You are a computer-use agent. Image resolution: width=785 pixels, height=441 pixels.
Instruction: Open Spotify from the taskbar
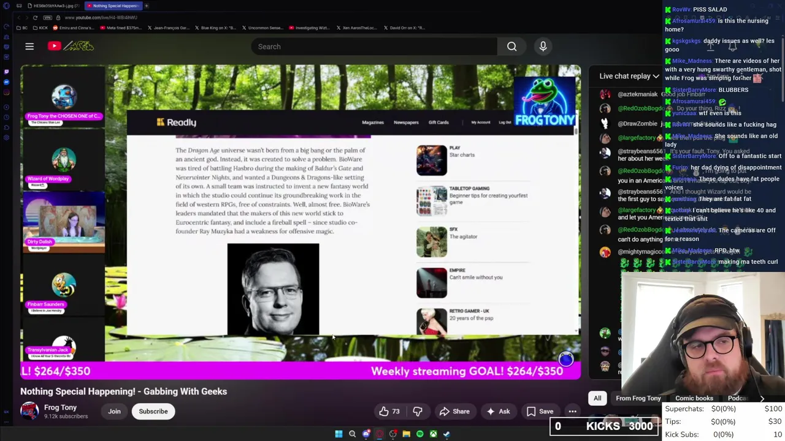click(419, 434)
